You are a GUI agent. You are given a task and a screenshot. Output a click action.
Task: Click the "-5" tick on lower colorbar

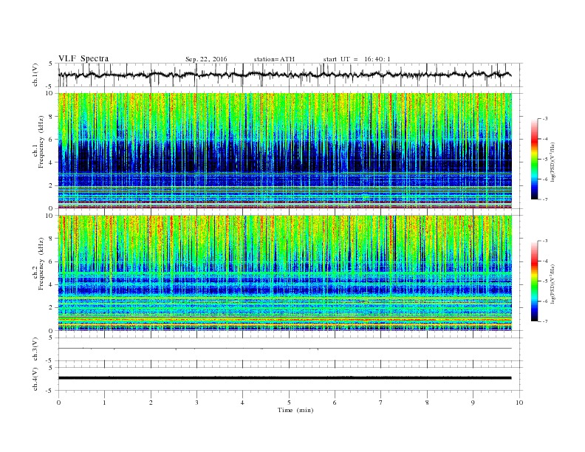(x=545, y=281)
